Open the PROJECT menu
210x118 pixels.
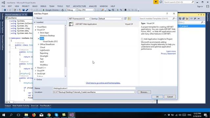[x=26, y=6]
